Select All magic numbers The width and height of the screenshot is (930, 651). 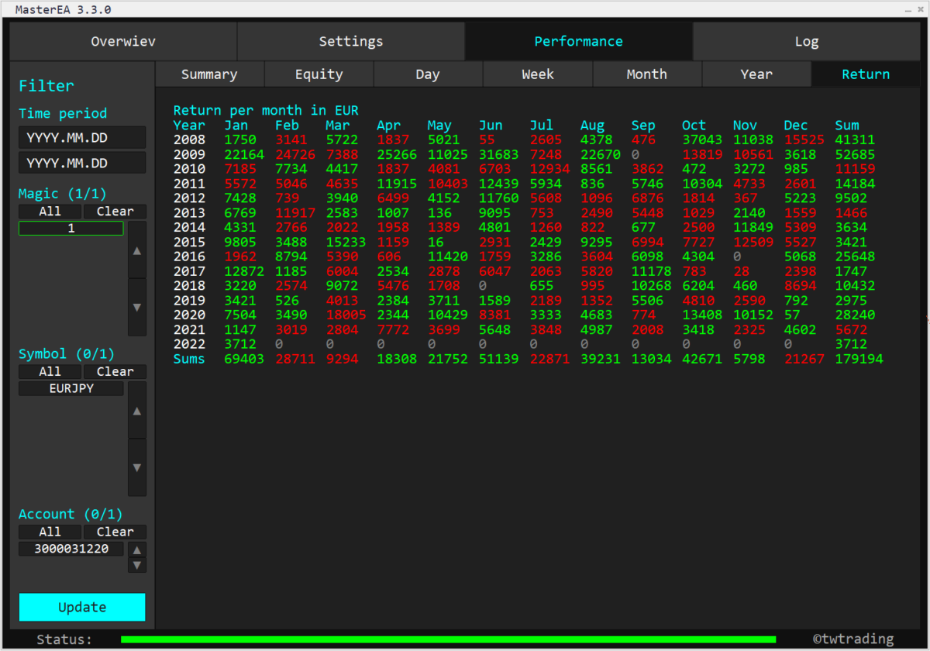(x=49, y=211)
